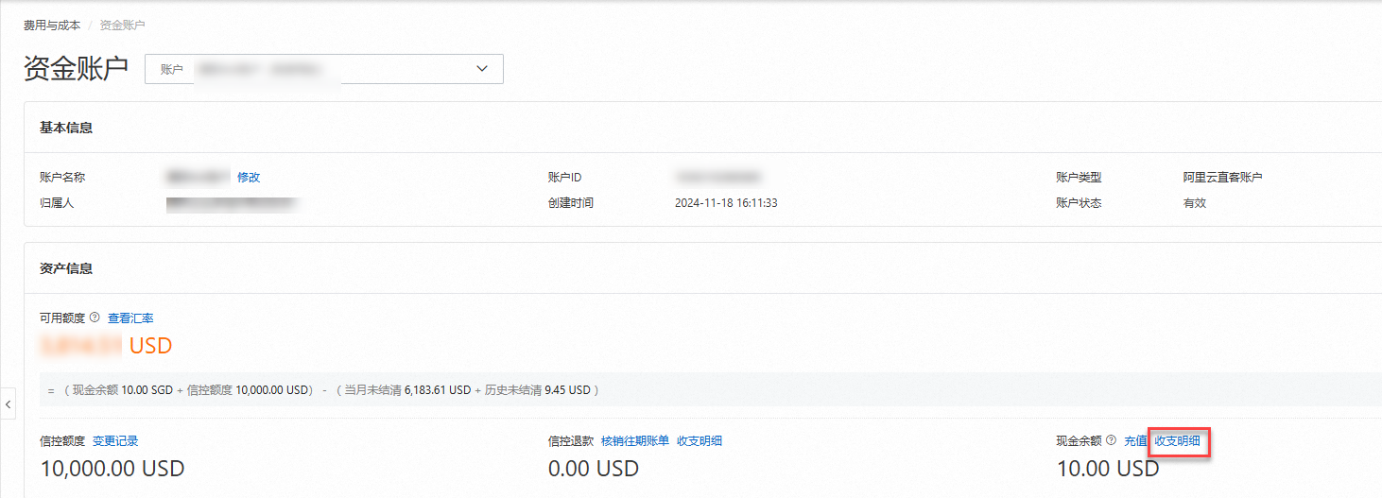The width and height of the screenshot is (1382, 498).
Task: Click the account status value 有效
Action: coord(1195,203)
